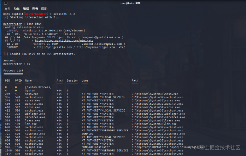
Task: Click the PID column header
Action: [7, 80]
